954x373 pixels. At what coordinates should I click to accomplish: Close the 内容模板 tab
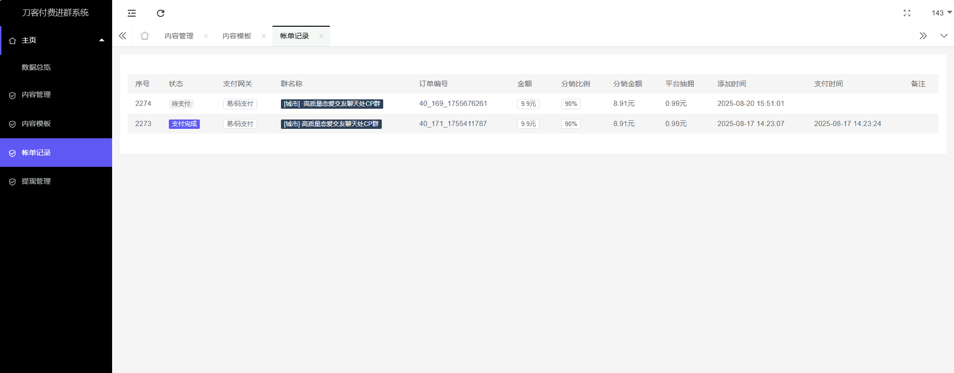264,36
